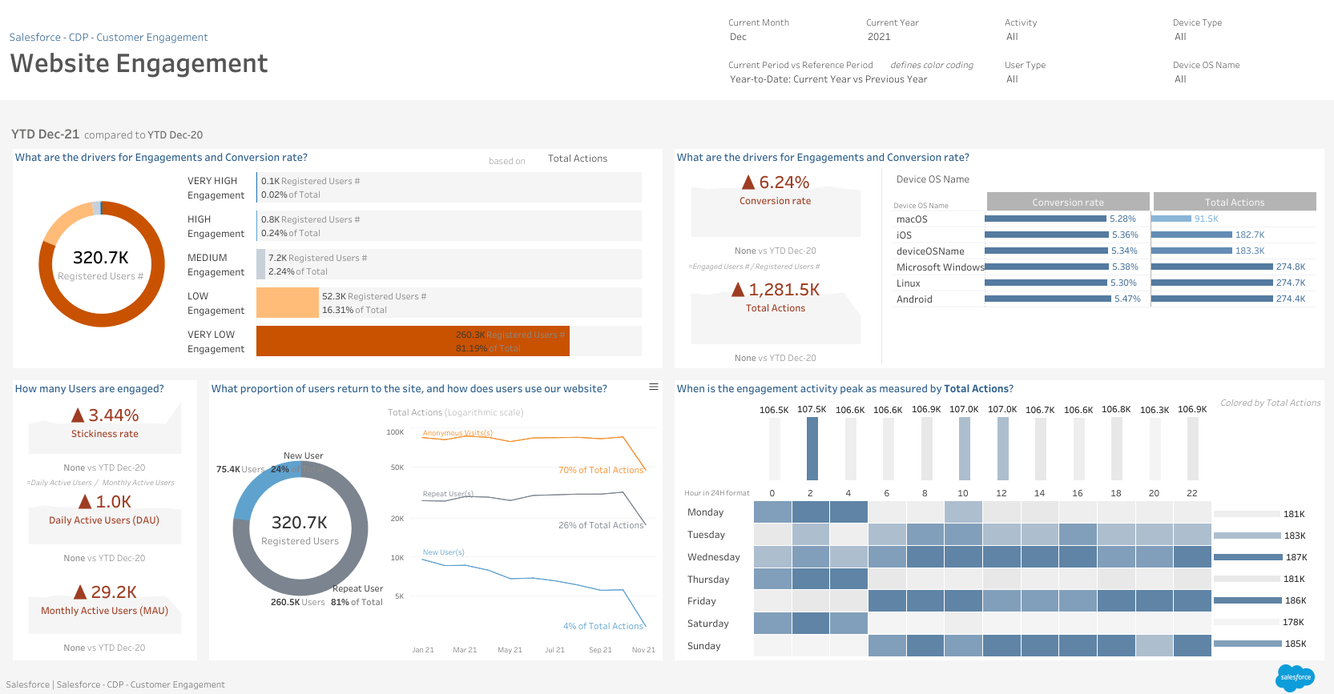Screen dimensions: 1334x694
Task: Click the 6.24% Conversion rate KPI value
Action: [784, 183]
